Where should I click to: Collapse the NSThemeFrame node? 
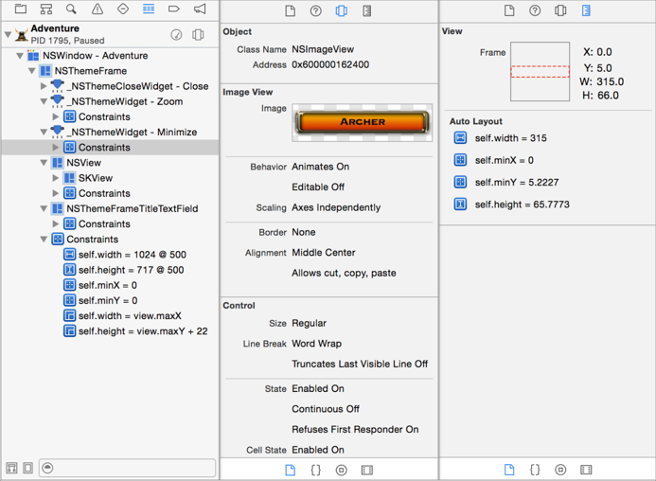click(32, 71)
